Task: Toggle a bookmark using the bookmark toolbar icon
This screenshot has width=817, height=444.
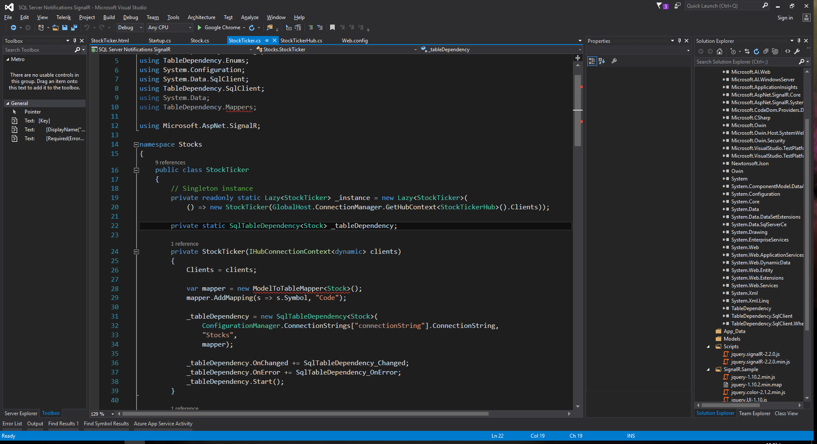Action: click(x=332, y=28)
